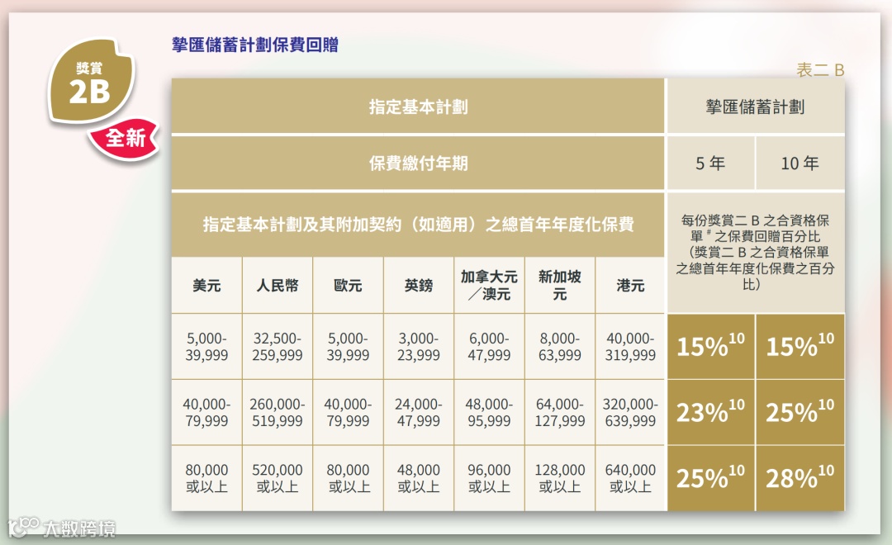Screen dimensions: 892x545
Task: Click the 10 年 15% rebate cell
Action: pyautogui.click(x=800, y=347)
